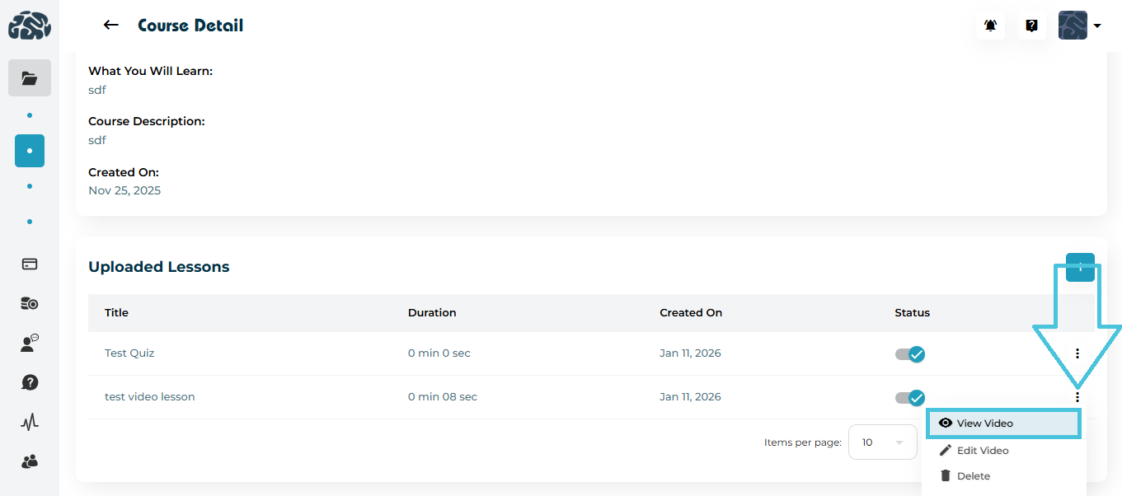Open the person with chat bubble icon
The height and width of the screenshot is (496, 1122).
pyautogui.click(x=30, y=344)
